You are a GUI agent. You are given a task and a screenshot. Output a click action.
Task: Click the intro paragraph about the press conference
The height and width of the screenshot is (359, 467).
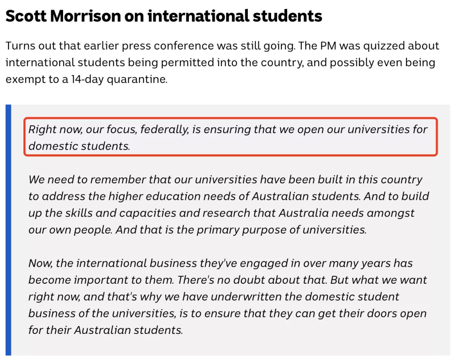pos(222,62)
